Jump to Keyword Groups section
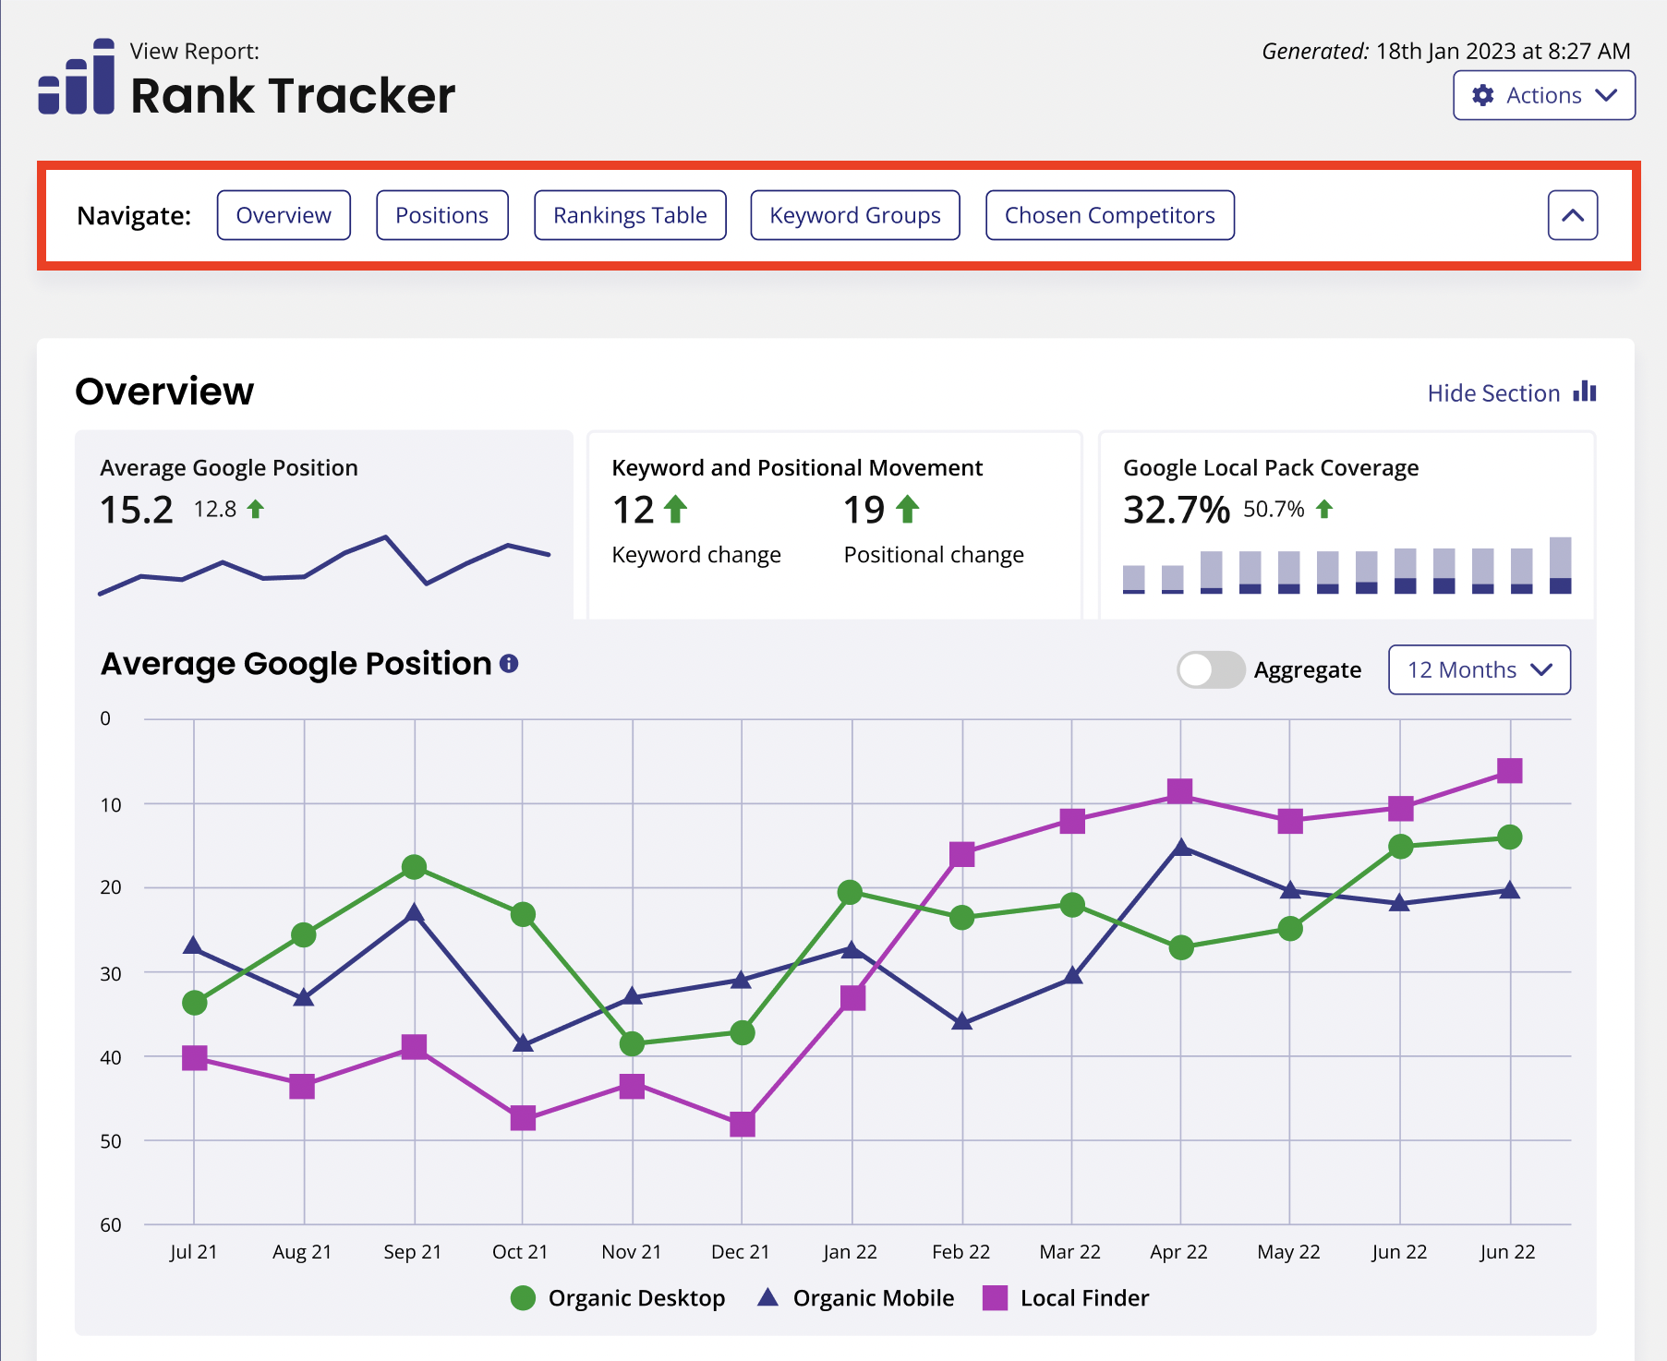The height and width of the screenshot is (1361, 1667). (x=854, y=215)
